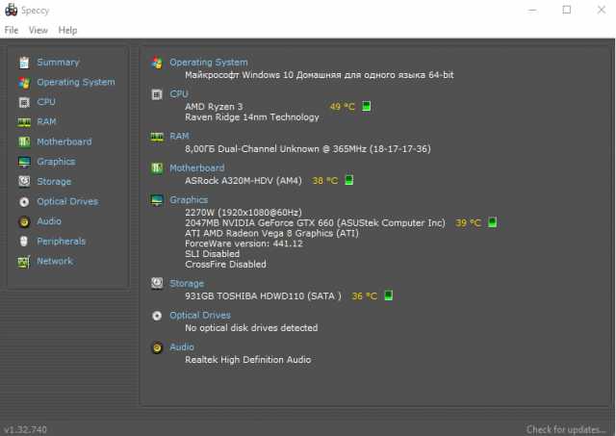
Task: Click the green storage temperature indicator
Action: pos(388,295)
